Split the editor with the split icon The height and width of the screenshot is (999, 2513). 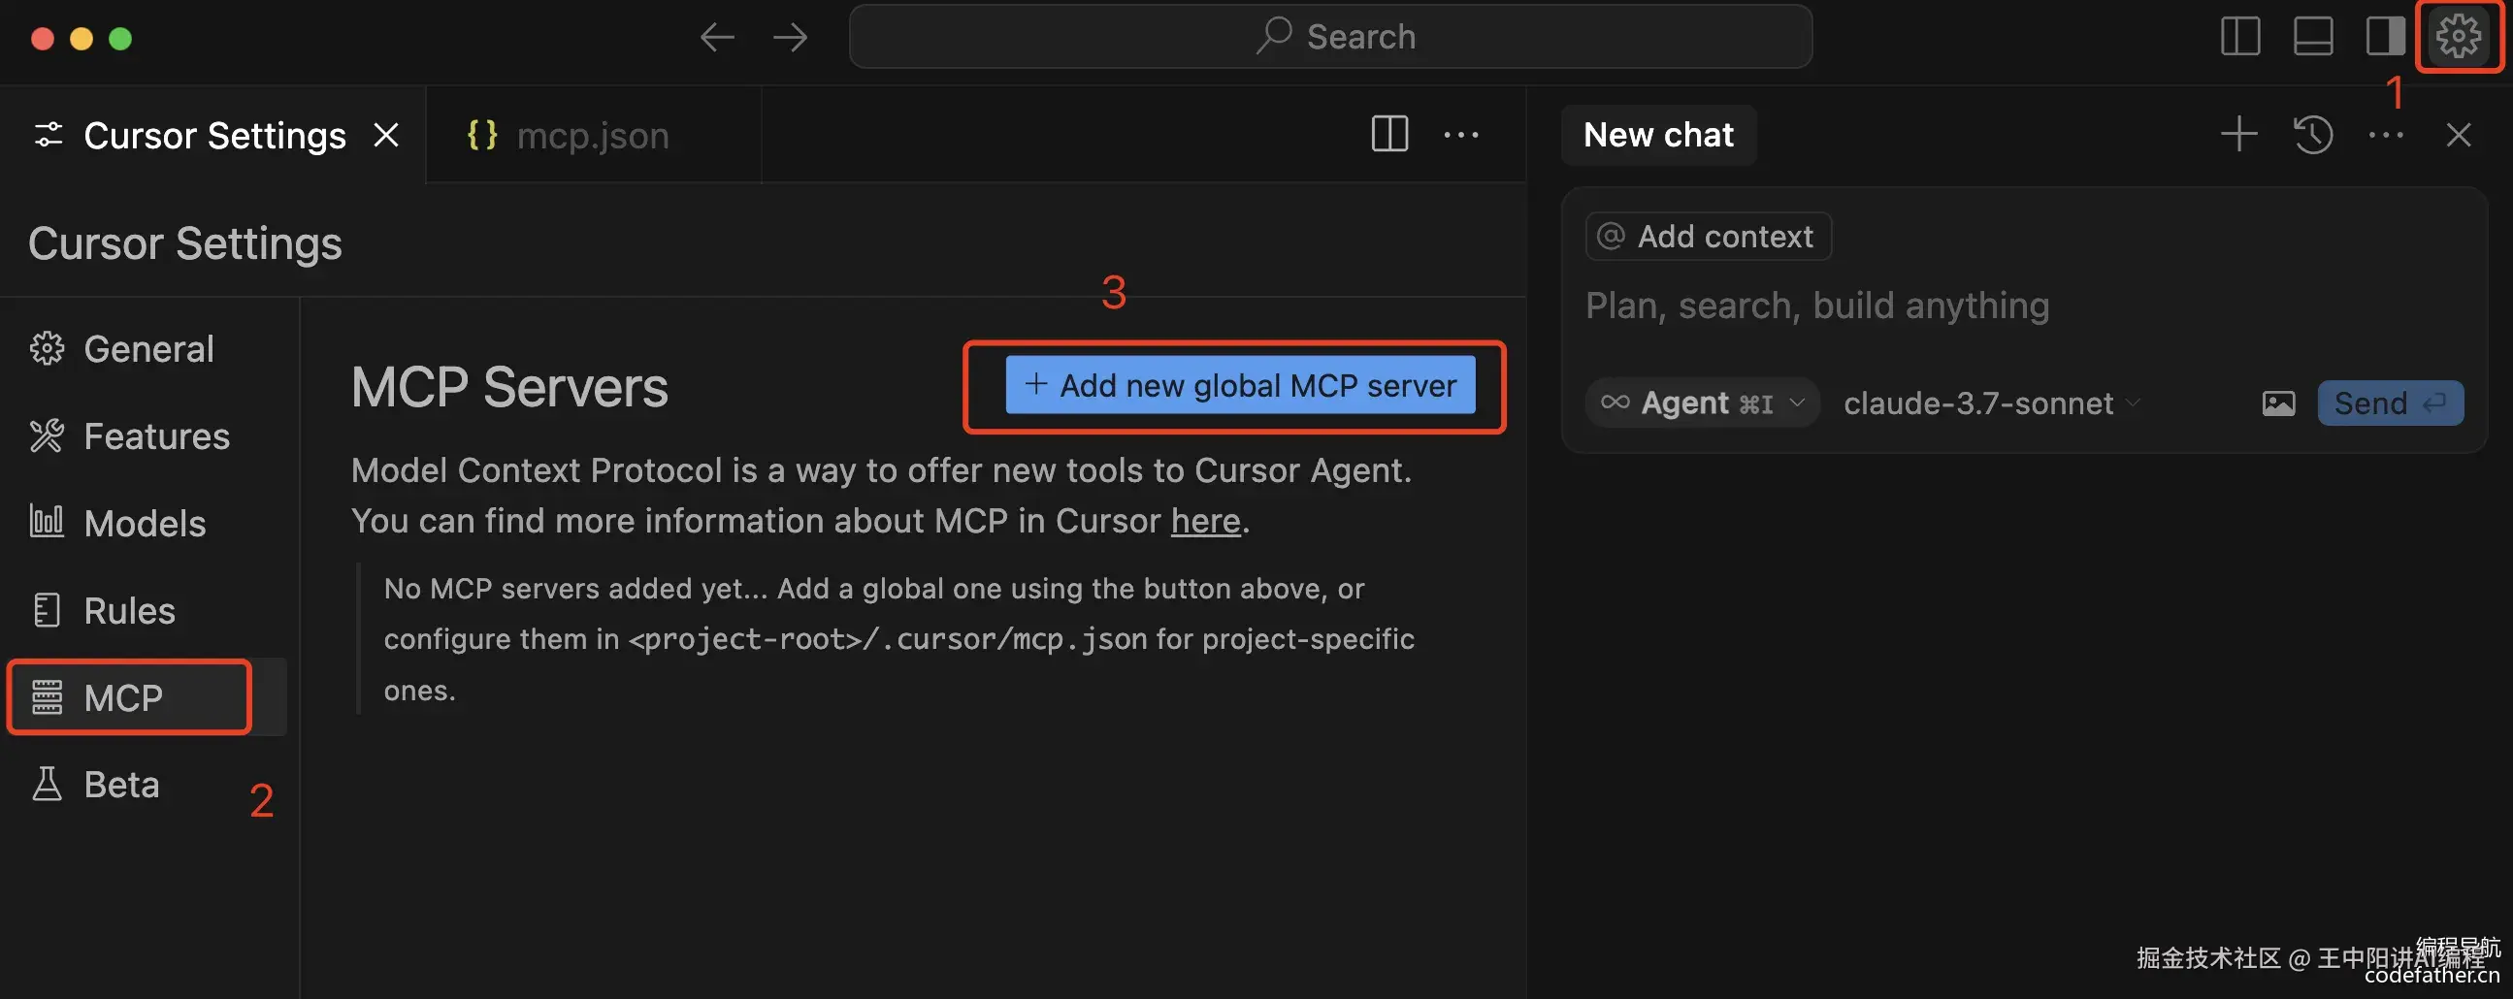(1389, 135)
